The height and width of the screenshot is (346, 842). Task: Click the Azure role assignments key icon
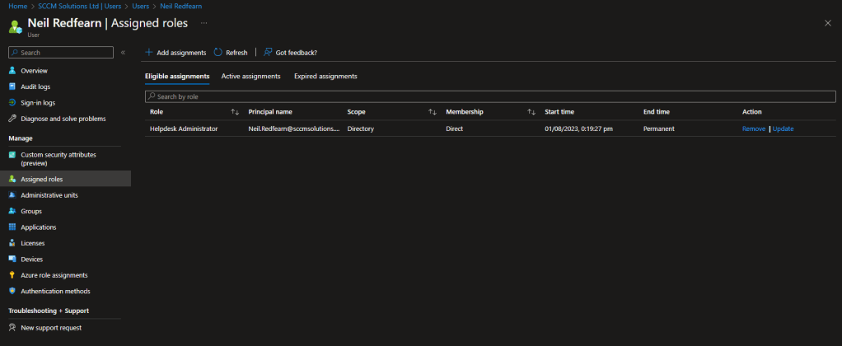[x=12, y=275]
